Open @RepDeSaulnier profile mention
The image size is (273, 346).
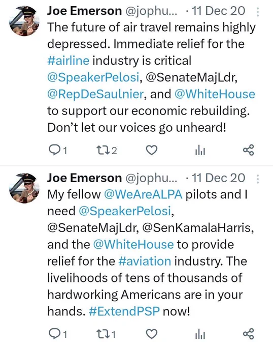pos(96,94)
